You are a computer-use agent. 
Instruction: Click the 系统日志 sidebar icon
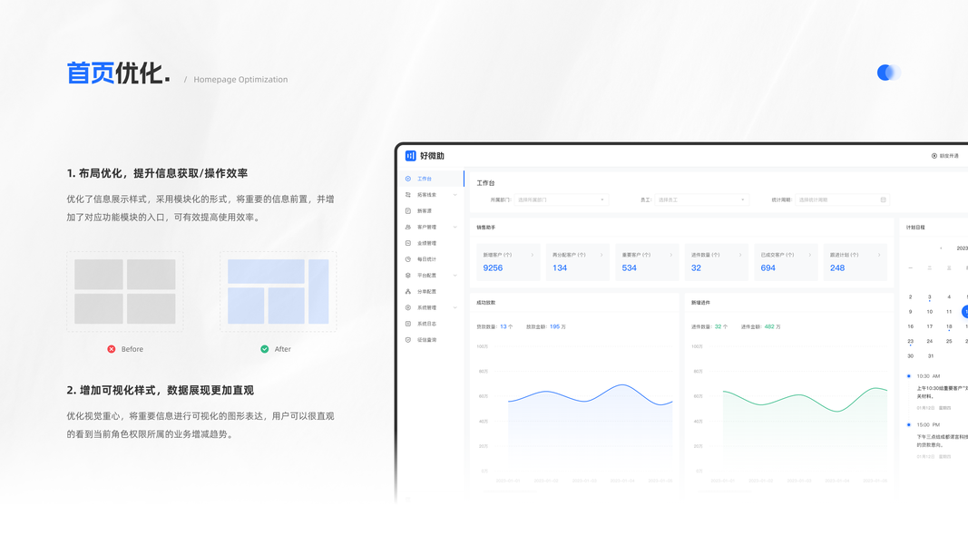pyautogui.click(x=408, y=324)
